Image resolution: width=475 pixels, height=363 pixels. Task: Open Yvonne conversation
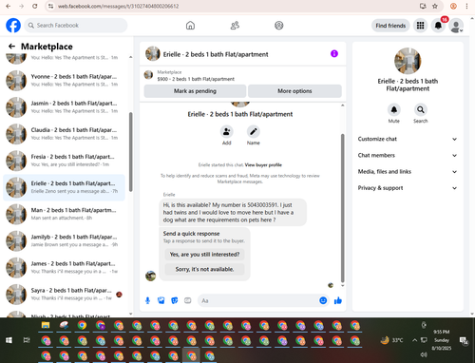point(64,81)
